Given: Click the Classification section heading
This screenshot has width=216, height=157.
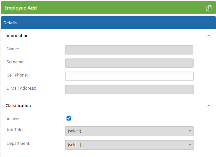Looking at the screenshot, I should pos(18,105).
